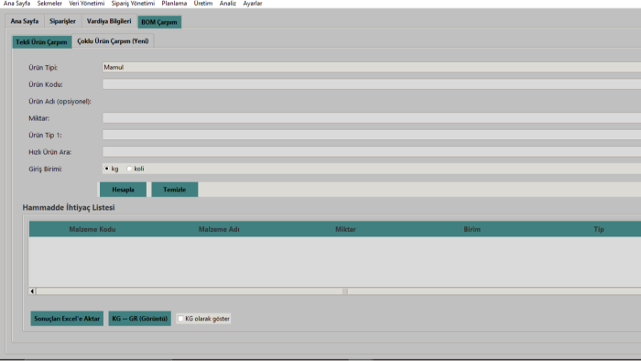Viewport: 641px width, 361px height.
Task: Switch to the Vardiya Bilgileri tab
Action: (x=109, y=21)
